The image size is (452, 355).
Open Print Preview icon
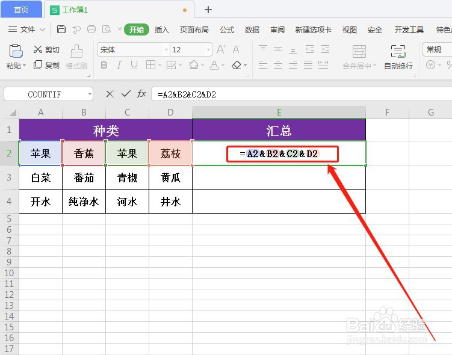(x=107, y=29)
